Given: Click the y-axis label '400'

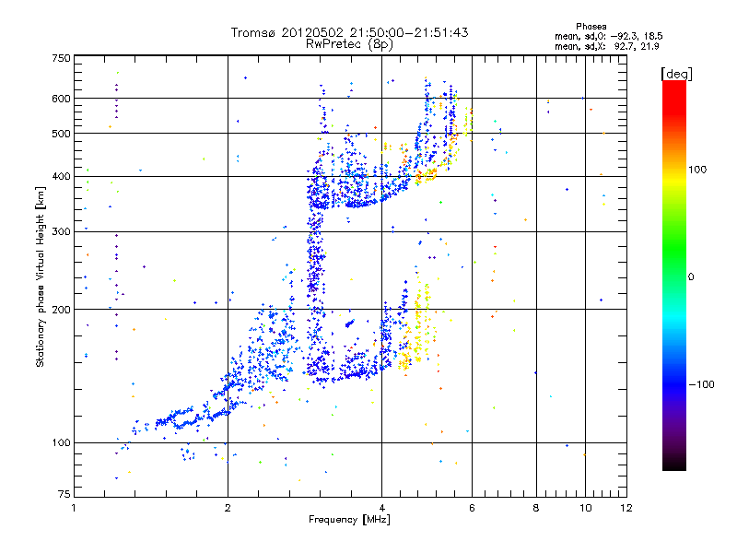Looking at the screenshot, I should click(61, 177).
